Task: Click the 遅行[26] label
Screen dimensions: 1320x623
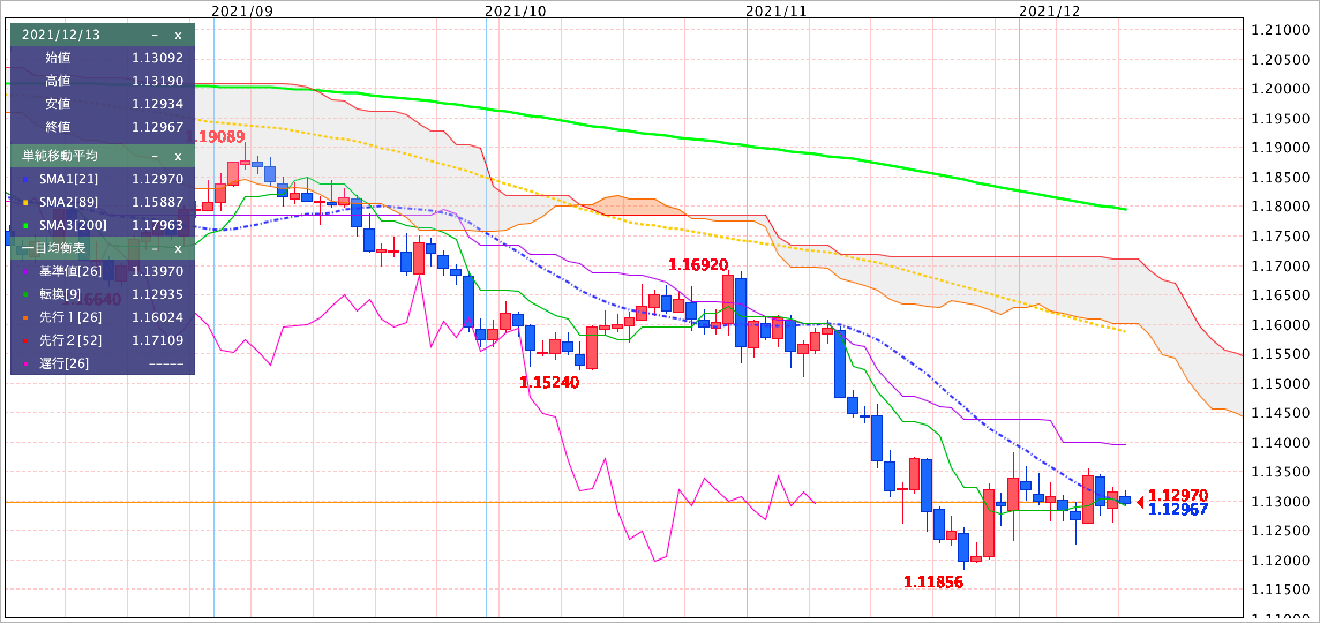Action: tap(64, 364)
